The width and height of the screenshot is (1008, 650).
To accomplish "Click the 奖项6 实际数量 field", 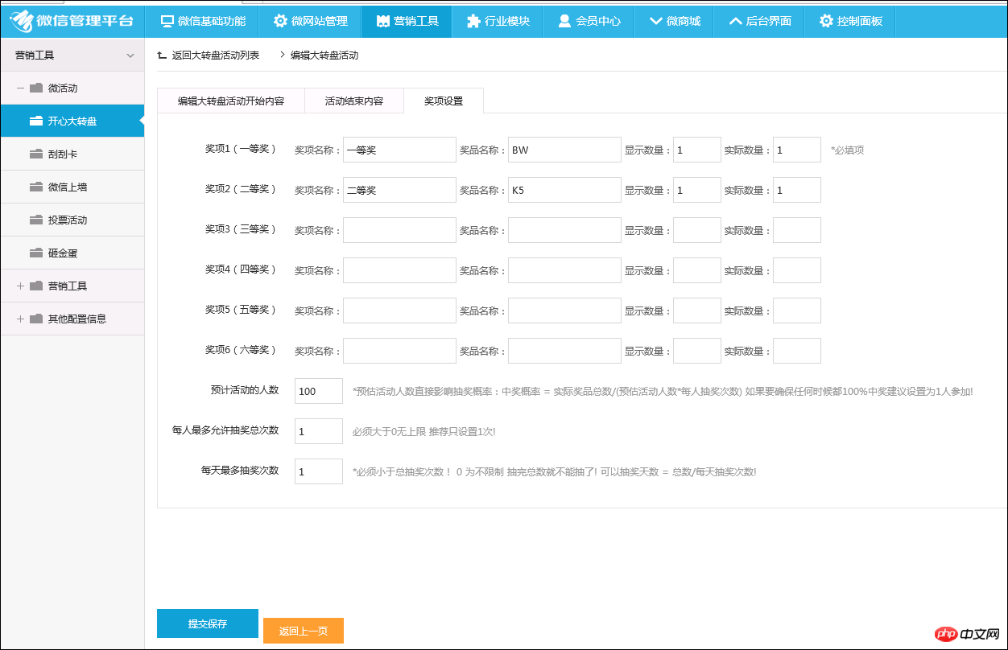I will (x=797, y=351).
